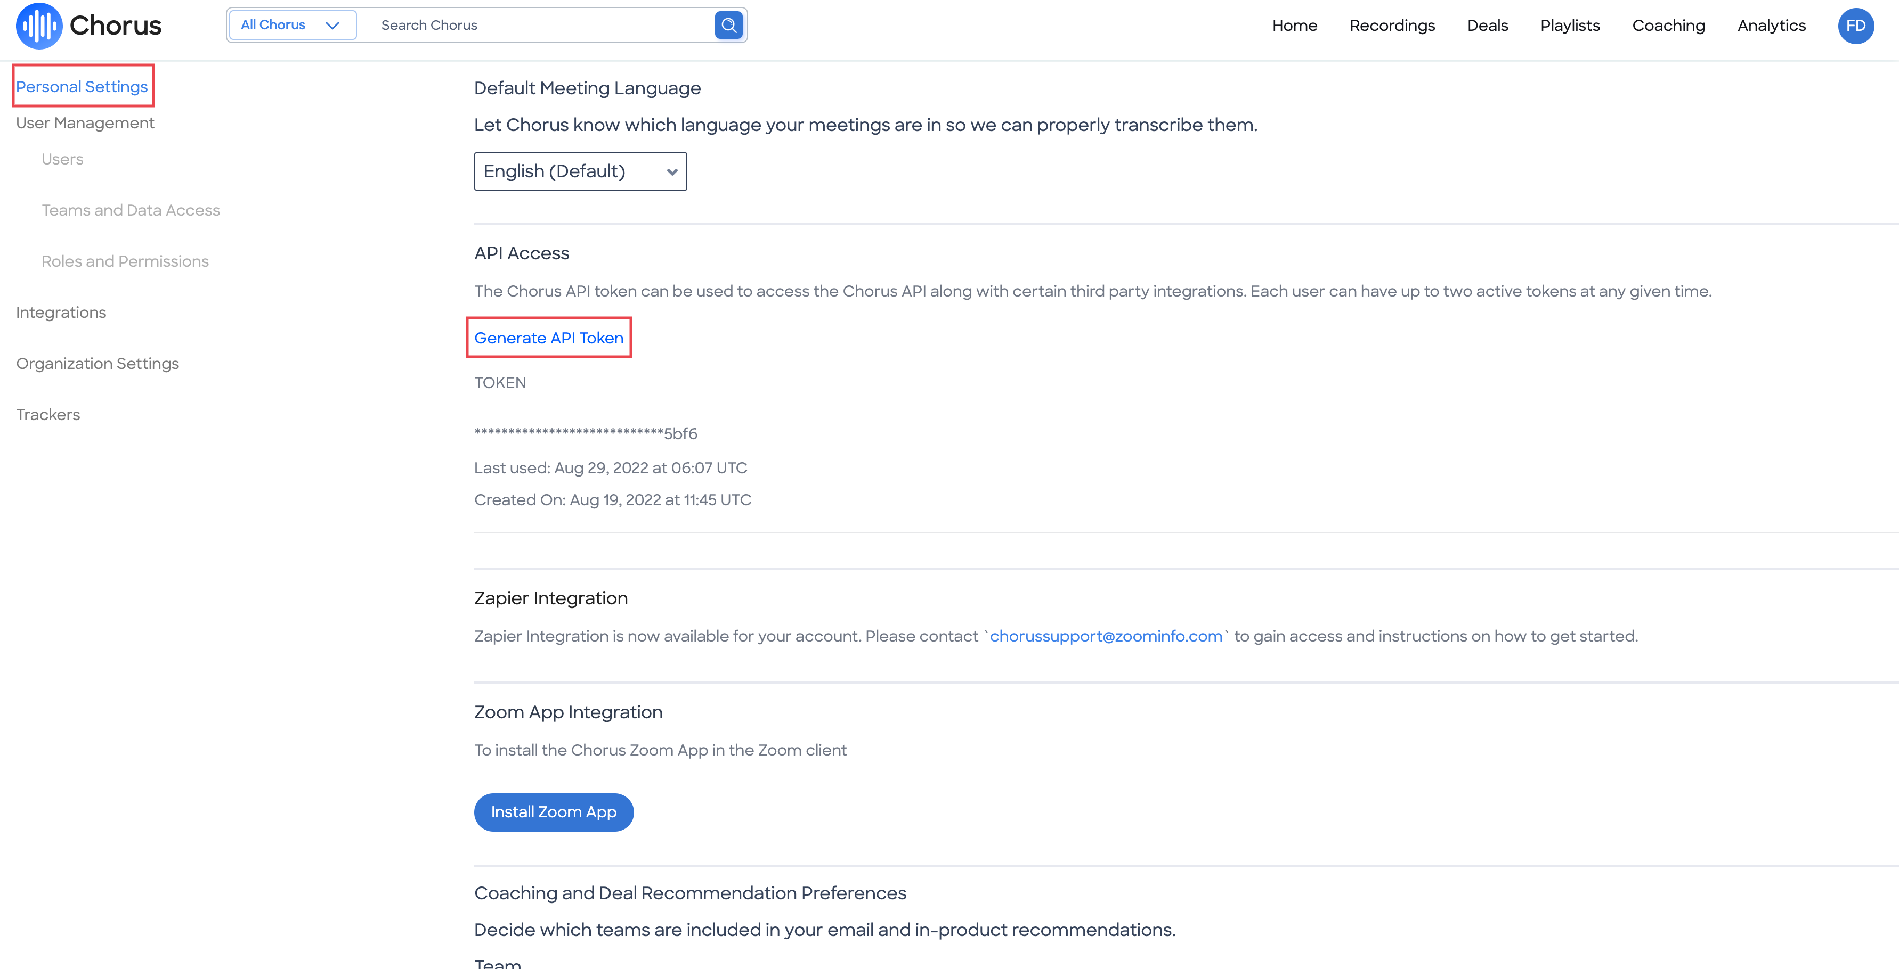Image resolution: width=1899 pixels, height=969 pixels.
Task: Click the blue search magnifier button
Action: click(728, 25)
